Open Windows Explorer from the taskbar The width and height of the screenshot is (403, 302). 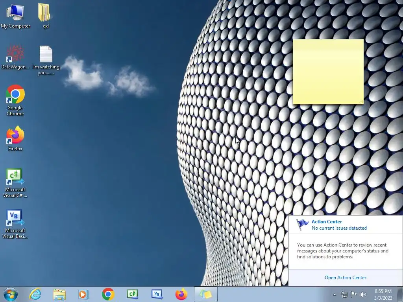tap(59, 294)
